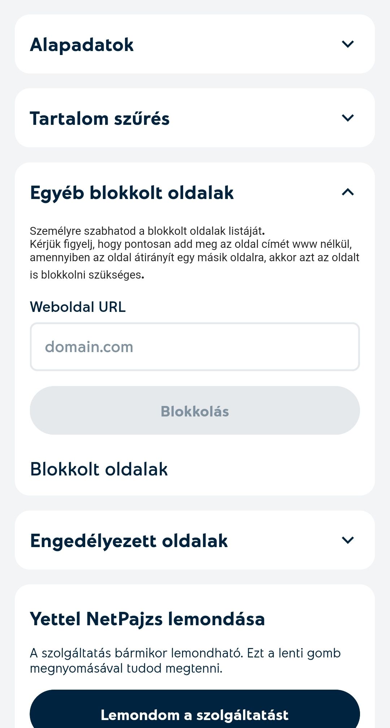390x728 pixels.
Task: Click the 'is blokkolni szükséges' text line
Action: tap(87, 275)
